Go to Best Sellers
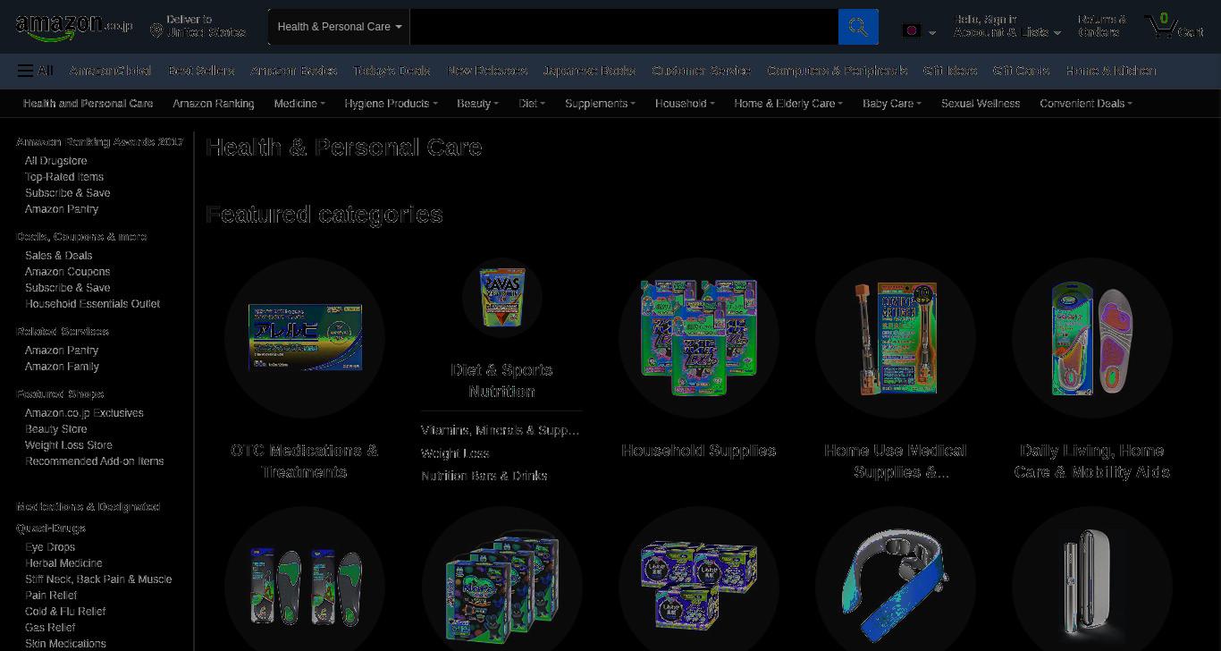 [201, 71]
